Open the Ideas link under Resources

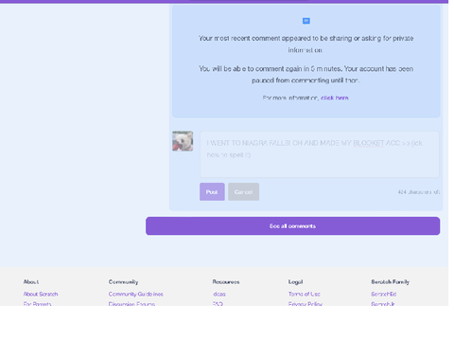(219, 294)
